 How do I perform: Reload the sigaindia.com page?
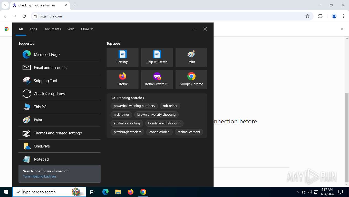click(24, 16)
